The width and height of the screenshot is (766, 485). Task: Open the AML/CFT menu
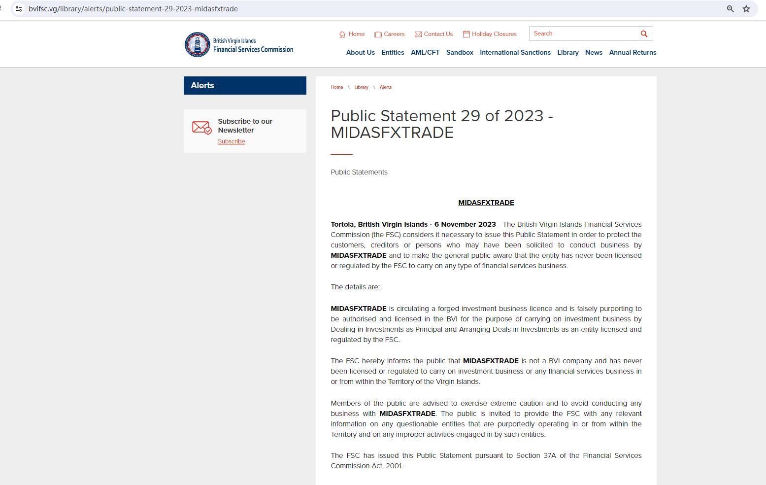[425, 53]
